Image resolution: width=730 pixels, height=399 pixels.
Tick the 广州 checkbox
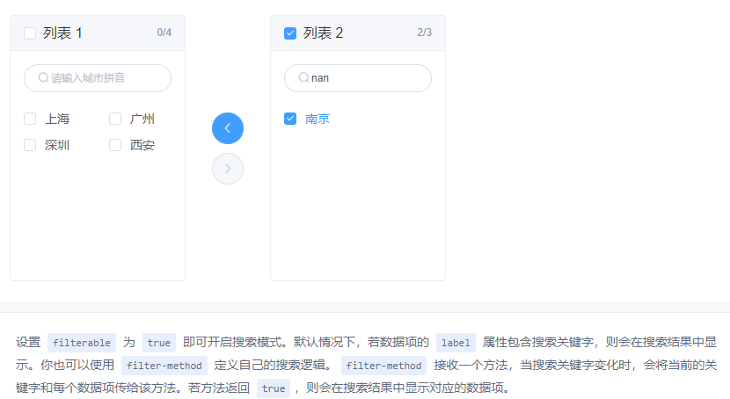115,119
